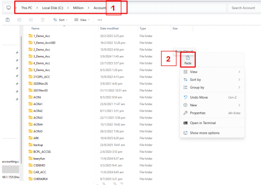Select Open in Terminal

212,123
